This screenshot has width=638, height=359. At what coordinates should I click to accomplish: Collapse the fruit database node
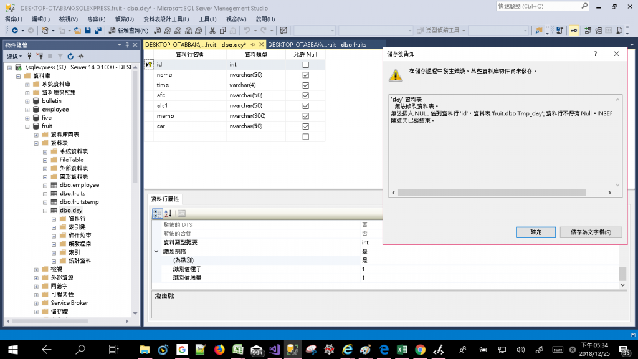[x=27, y=127]
